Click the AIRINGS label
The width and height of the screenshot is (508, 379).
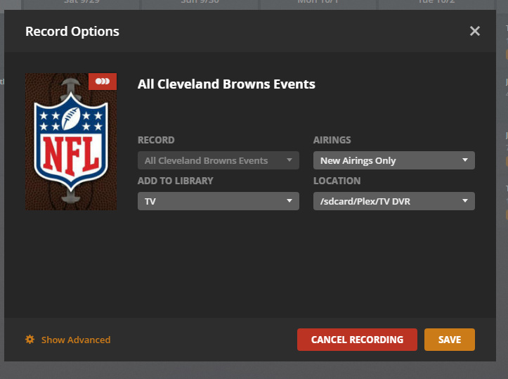(332, 140)
